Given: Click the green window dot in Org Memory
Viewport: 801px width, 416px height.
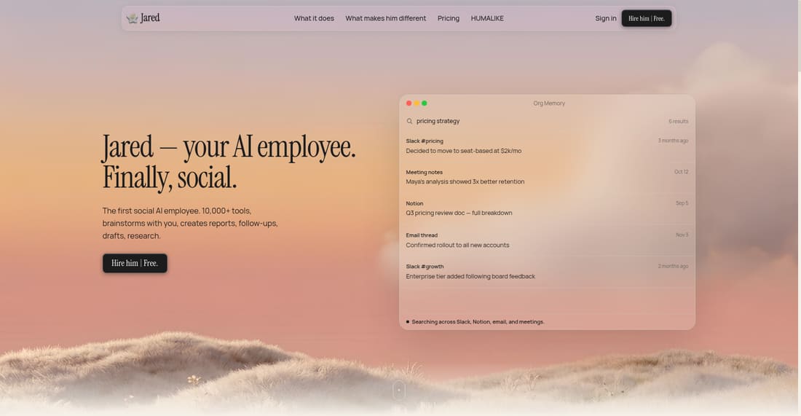Looking at the screenshot, I should click(x=424, y=103).
